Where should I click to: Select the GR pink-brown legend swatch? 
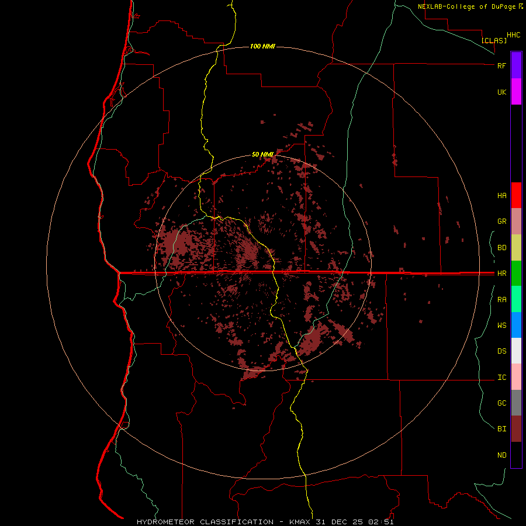pyautogui.click(x=516, y=222)
